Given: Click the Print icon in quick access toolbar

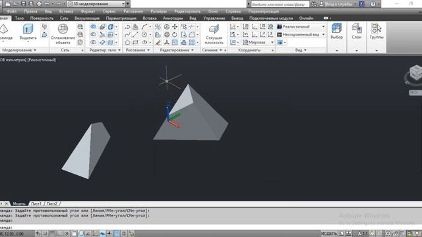Looking at the screenshot, I should (x=40, y=4).
